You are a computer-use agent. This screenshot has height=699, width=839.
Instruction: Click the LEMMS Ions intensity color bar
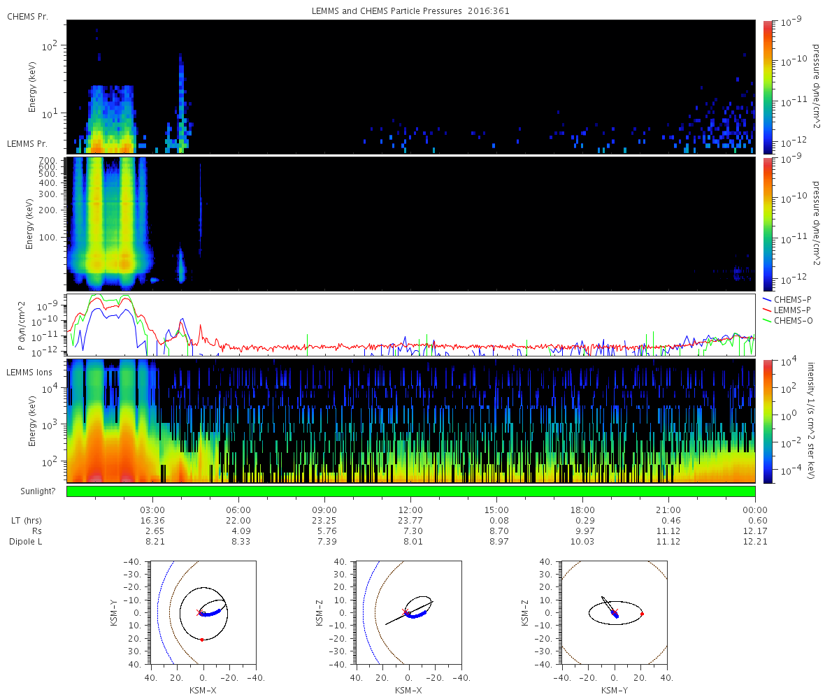click(767, 421)
